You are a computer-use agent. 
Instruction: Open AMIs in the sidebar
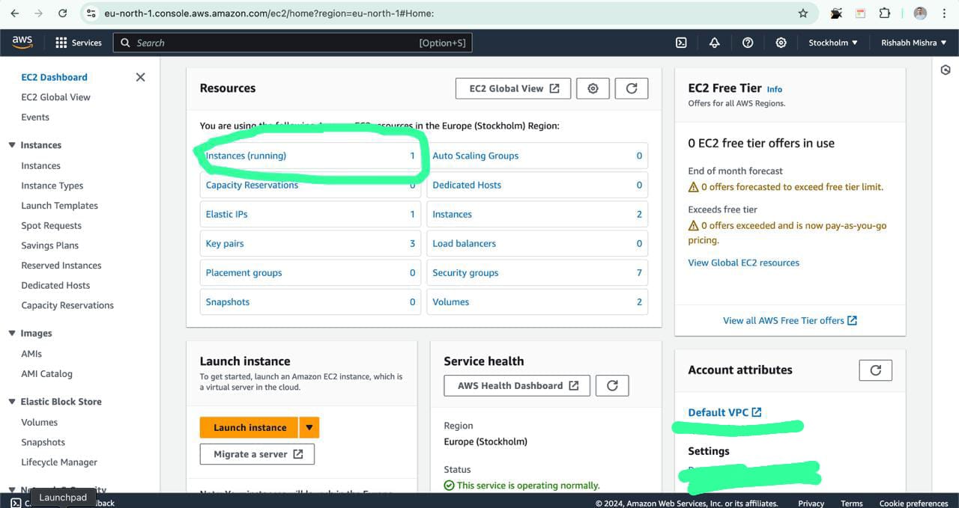click(31, 354)
